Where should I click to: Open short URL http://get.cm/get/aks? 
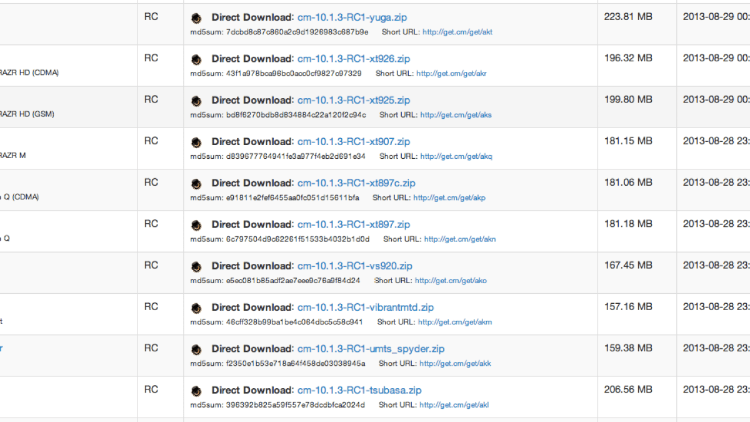[456, 115]
